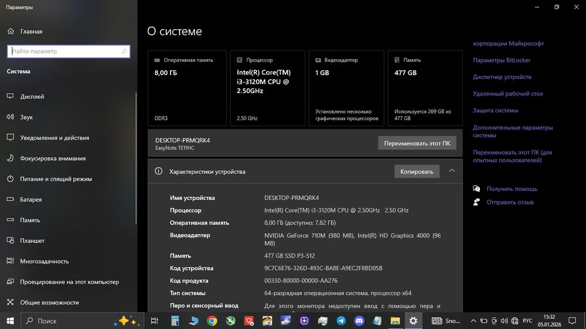Screen dimensions: 586x329
Task: Open Дополнительные параметры системы link
Action: [x=512, y=131]
